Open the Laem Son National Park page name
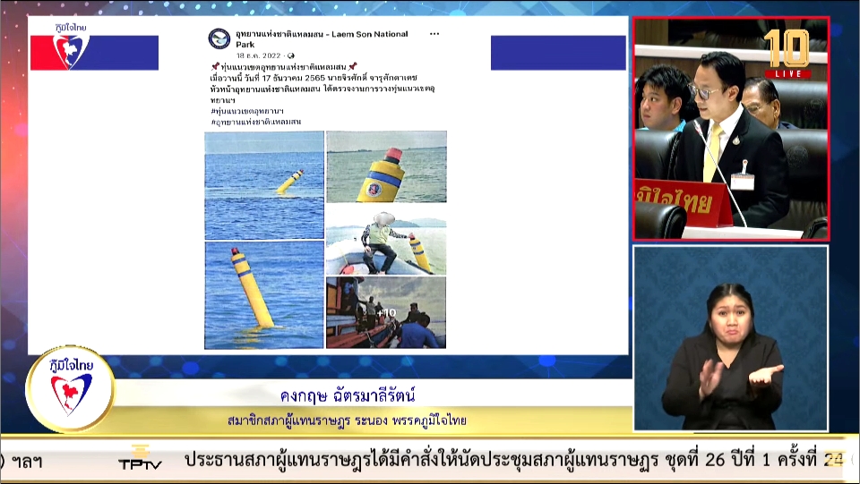 322,38
